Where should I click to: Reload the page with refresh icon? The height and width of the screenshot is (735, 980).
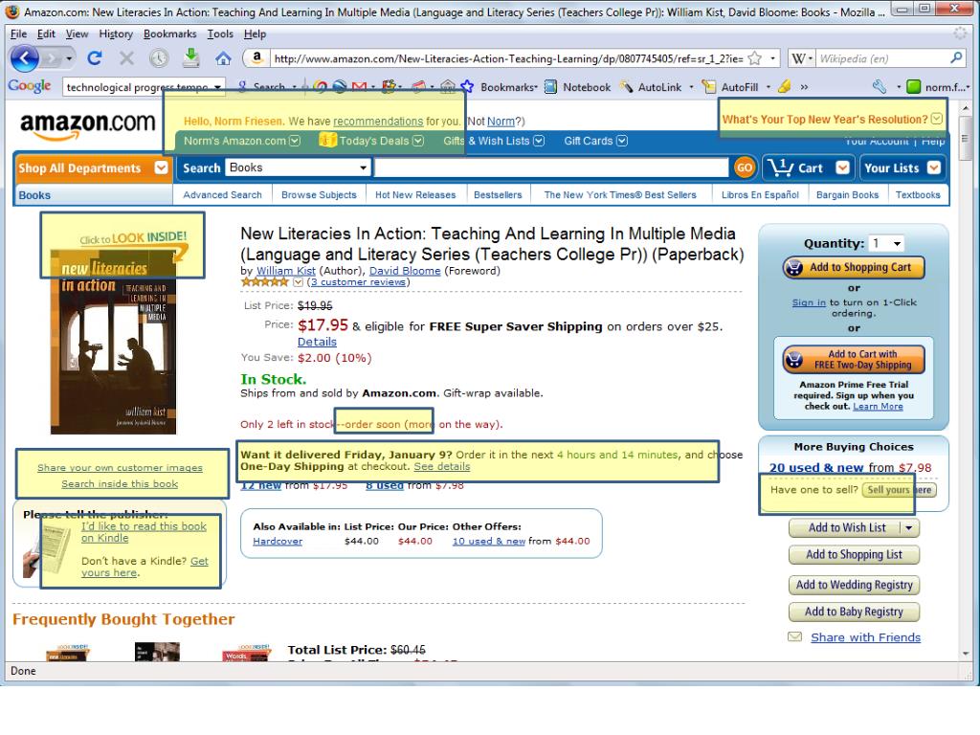pyautogui.click(x=95, y=58)
